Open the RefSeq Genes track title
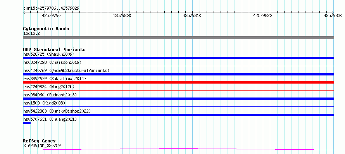Image resolution: width=345 pixels, height=154 pixels. pyautogui.click(x=40, y=141)
